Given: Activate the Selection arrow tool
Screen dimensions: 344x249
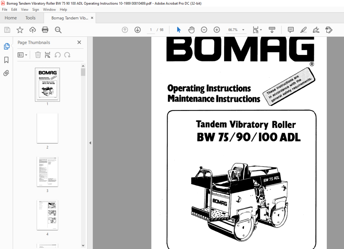Looking at the screenshot, I should 179,30.
